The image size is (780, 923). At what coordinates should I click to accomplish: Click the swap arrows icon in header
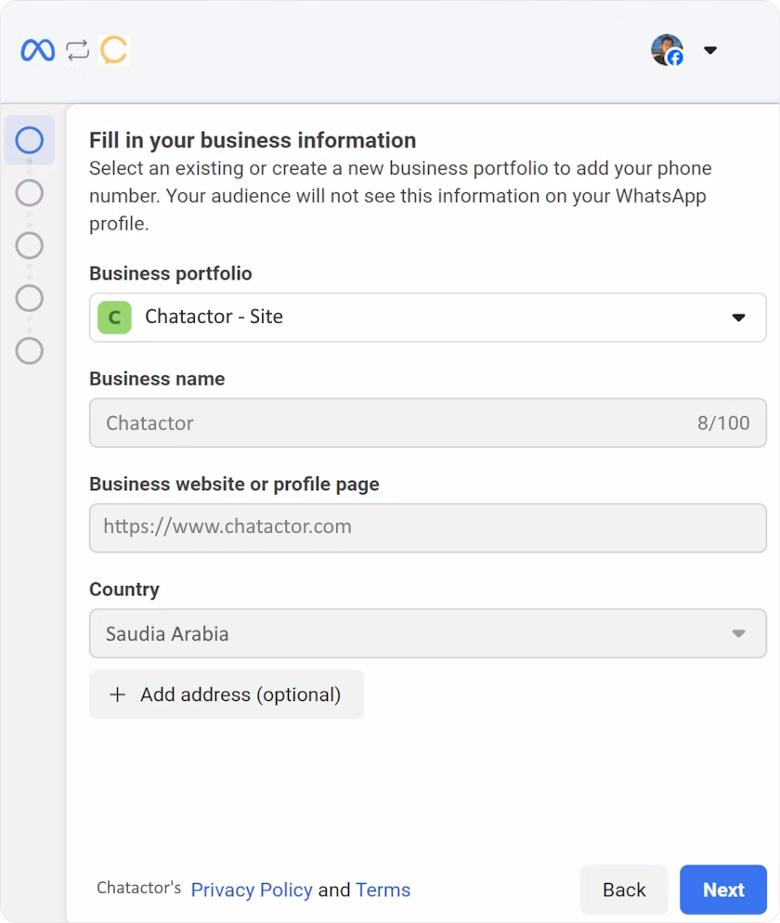pos(78,50)
